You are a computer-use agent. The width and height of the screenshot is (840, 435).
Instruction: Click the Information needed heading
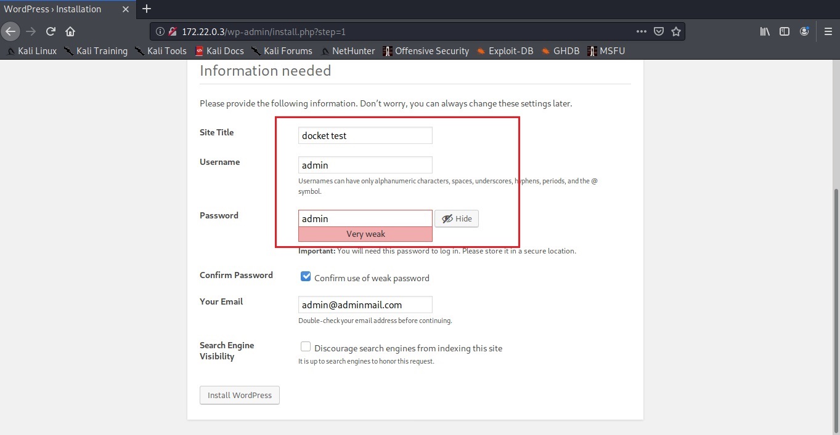point(266,71)
